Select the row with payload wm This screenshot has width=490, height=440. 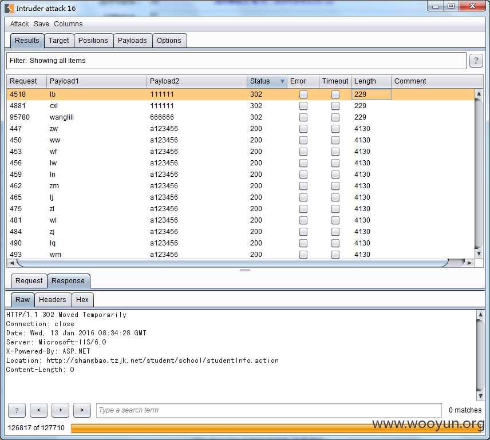240,255
